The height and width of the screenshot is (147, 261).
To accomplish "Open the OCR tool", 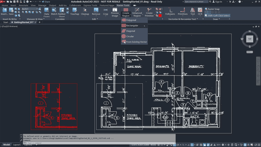I will click(200, 12).
